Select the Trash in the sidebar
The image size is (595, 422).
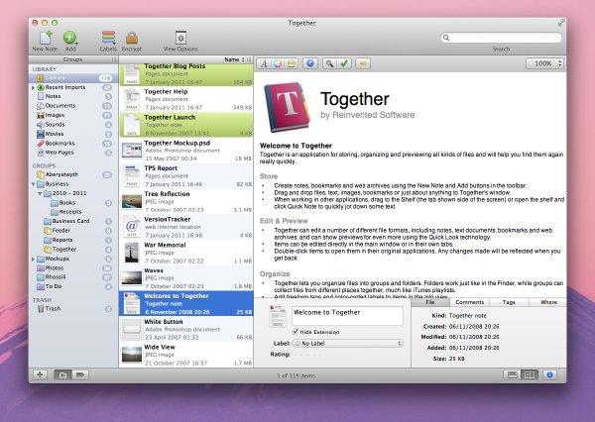click(x=73, y=309)
